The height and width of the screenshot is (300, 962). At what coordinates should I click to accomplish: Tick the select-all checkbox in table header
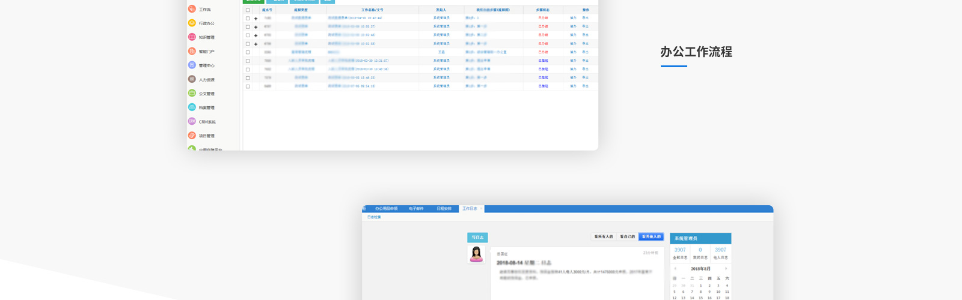(x=248, y=10)
